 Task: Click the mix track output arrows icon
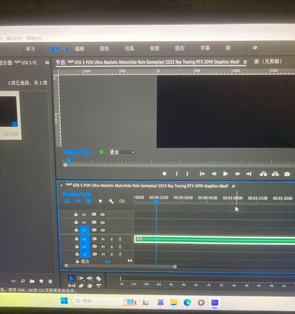pos(130,261)
